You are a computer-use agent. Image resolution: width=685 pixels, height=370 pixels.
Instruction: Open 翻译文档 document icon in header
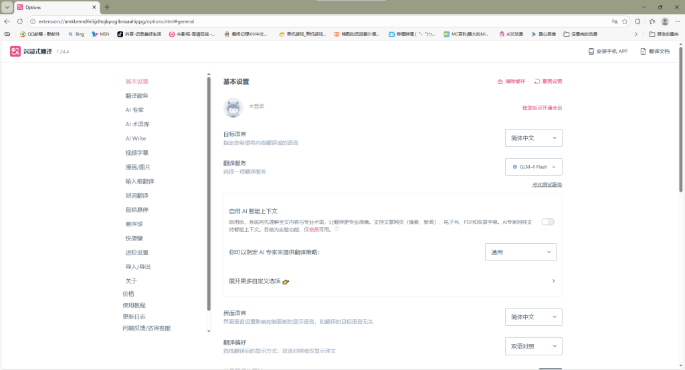(643, 51)
